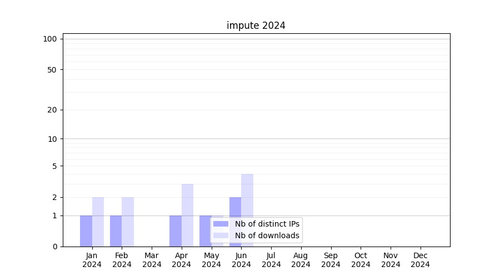Select the 'Nb of downloads' legend label
The width and height of the screenshot is (500, 277).
[x=267, y=235]
